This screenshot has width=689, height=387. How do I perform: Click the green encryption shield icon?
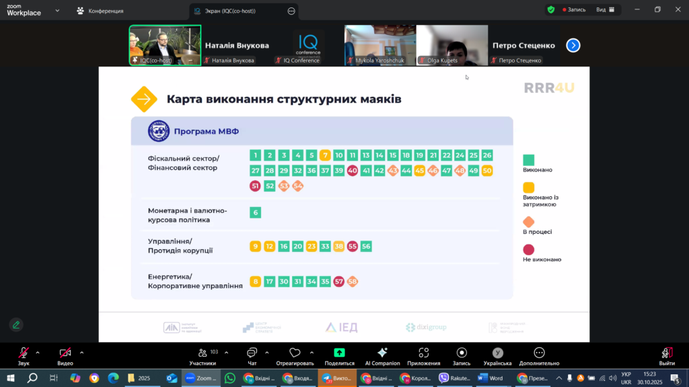pyautogui.click(x=551, y=10)
